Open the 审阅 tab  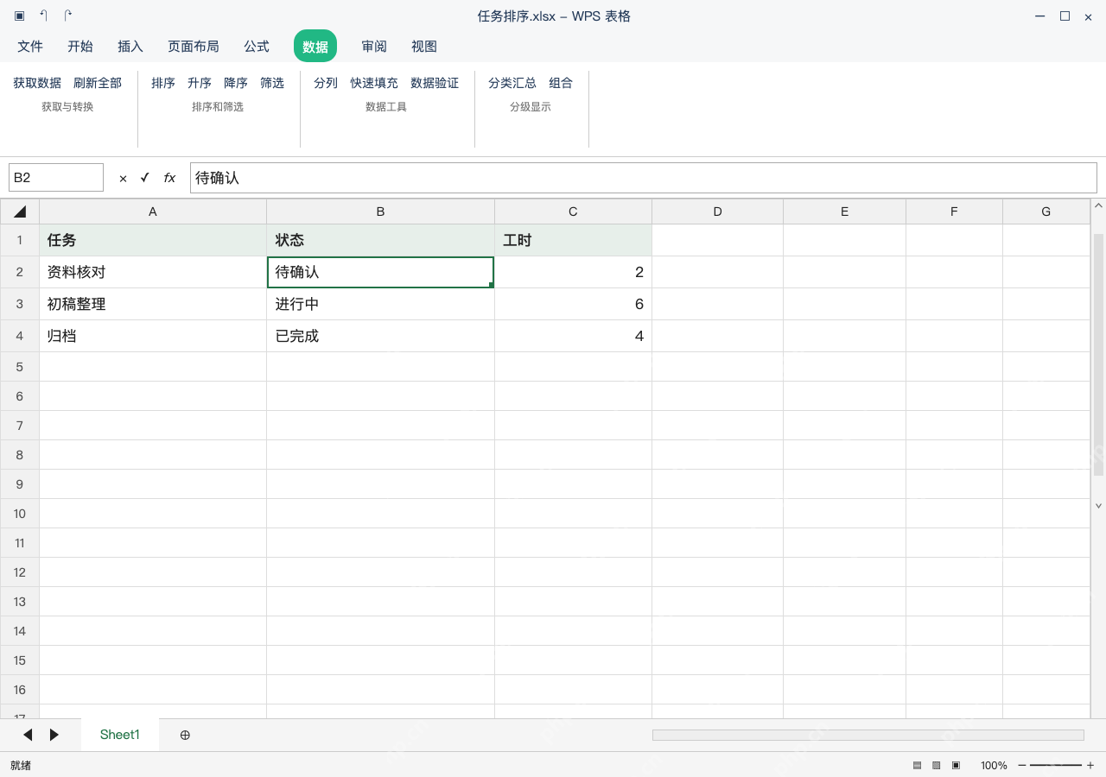pyautogui.click(x=374, y=47)
